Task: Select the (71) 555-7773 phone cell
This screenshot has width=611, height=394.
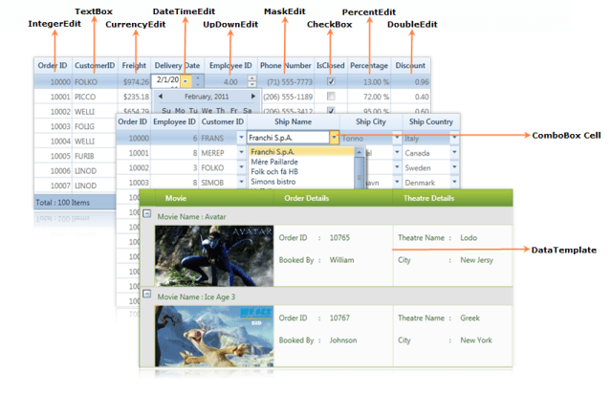Action: 286,82
